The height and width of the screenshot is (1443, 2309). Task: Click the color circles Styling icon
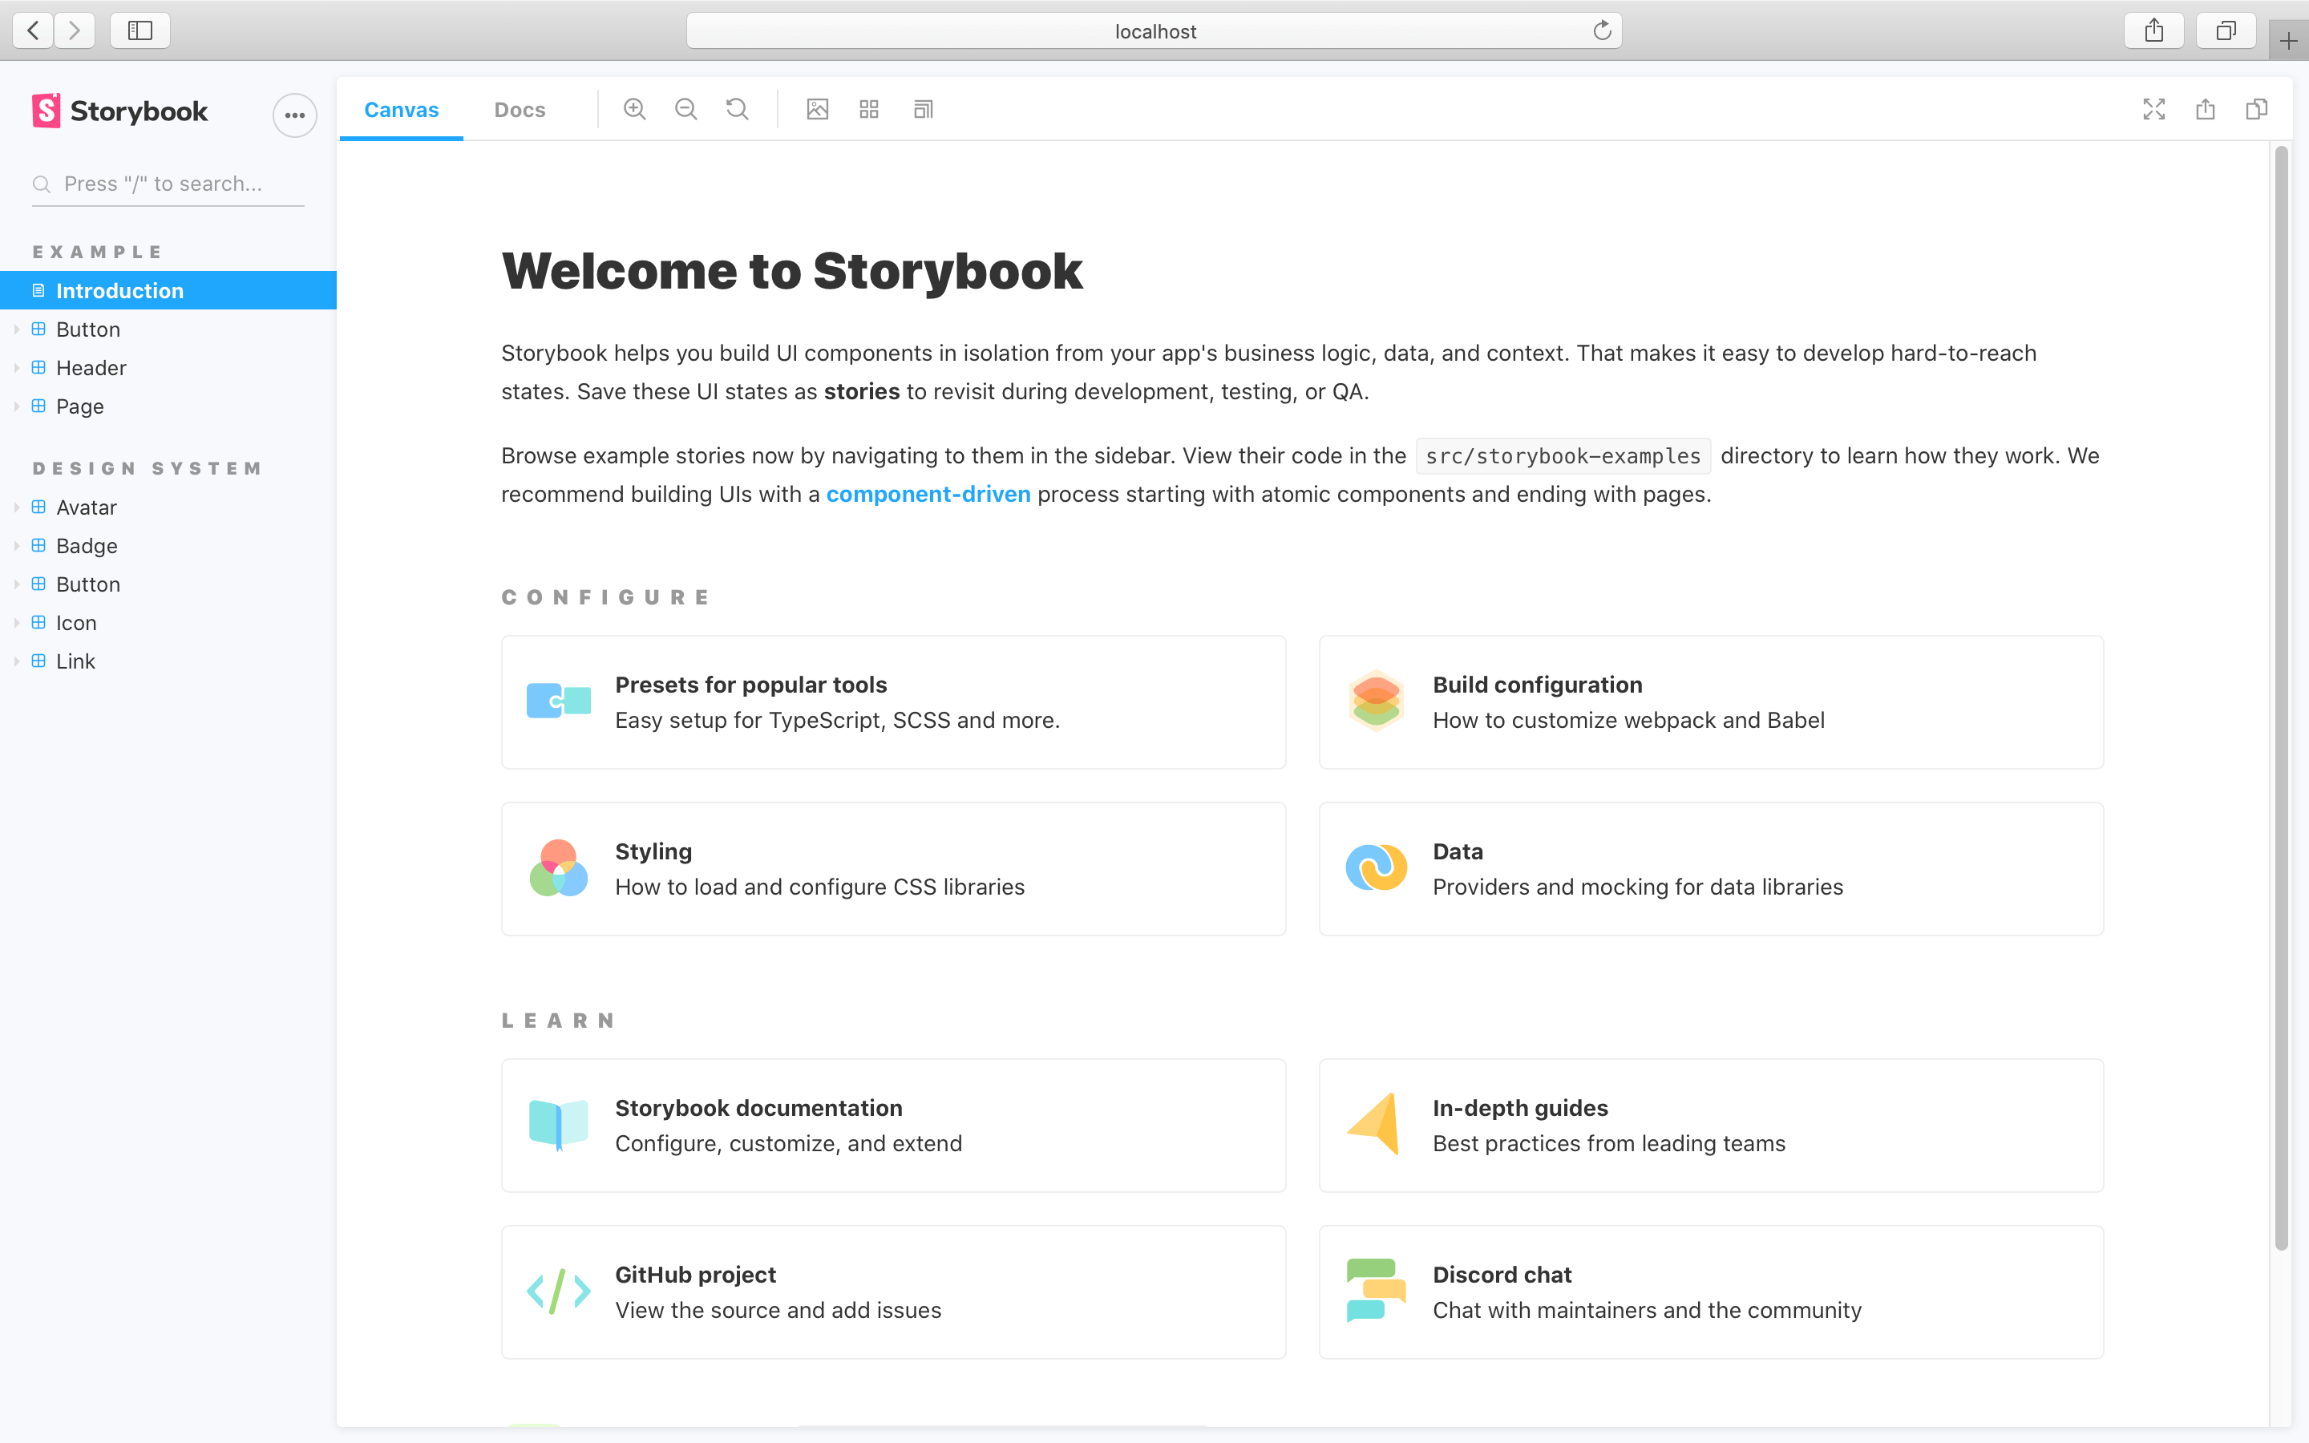[x=559, y=867]
